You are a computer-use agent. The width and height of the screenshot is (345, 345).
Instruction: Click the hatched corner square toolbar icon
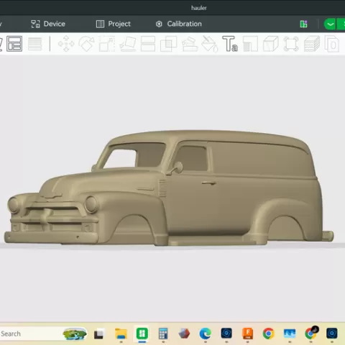pyautogui.click(x=250, y=44)
